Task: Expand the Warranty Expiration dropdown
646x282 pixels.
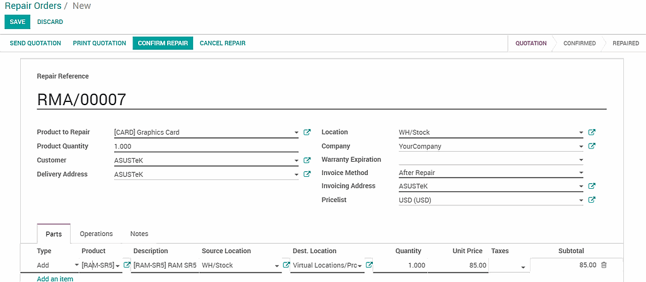Action: (580, 160)
